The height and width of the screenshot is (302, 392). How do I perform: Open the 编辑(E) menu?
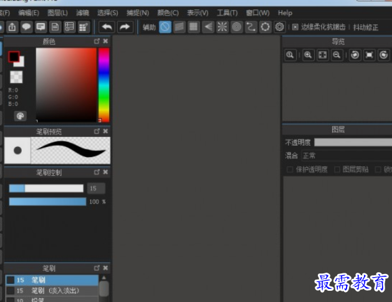pyautogui.click(x=29, y=12)
